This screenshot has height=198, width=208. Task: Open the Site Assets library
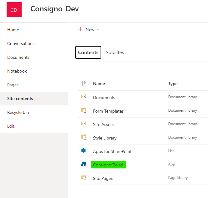[x=103, y=124]
